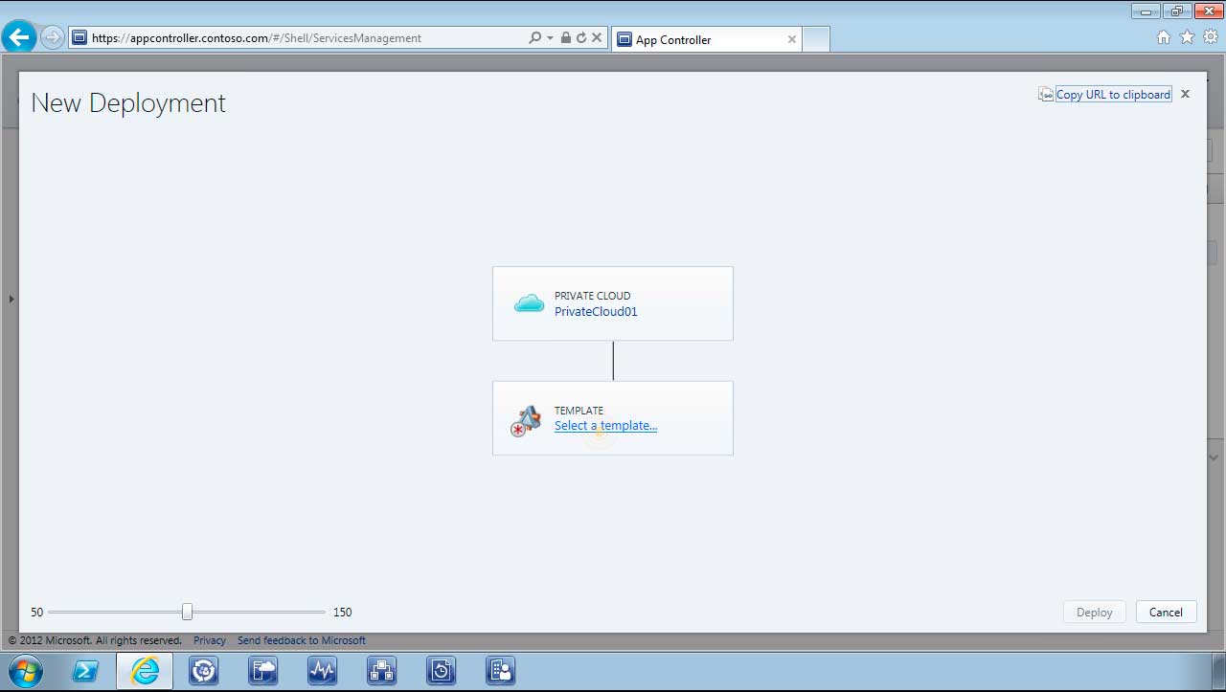The image size is (1226, 692).
Task: Click the page favicon in the address bar
Action: [80, 38]
